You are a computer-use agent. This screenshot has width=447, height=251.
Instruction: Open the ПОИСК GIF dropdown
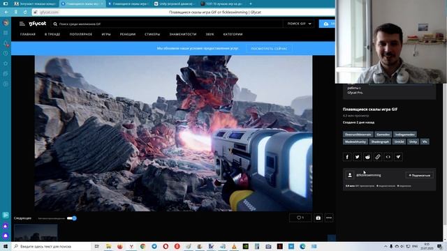coord(299,24)
